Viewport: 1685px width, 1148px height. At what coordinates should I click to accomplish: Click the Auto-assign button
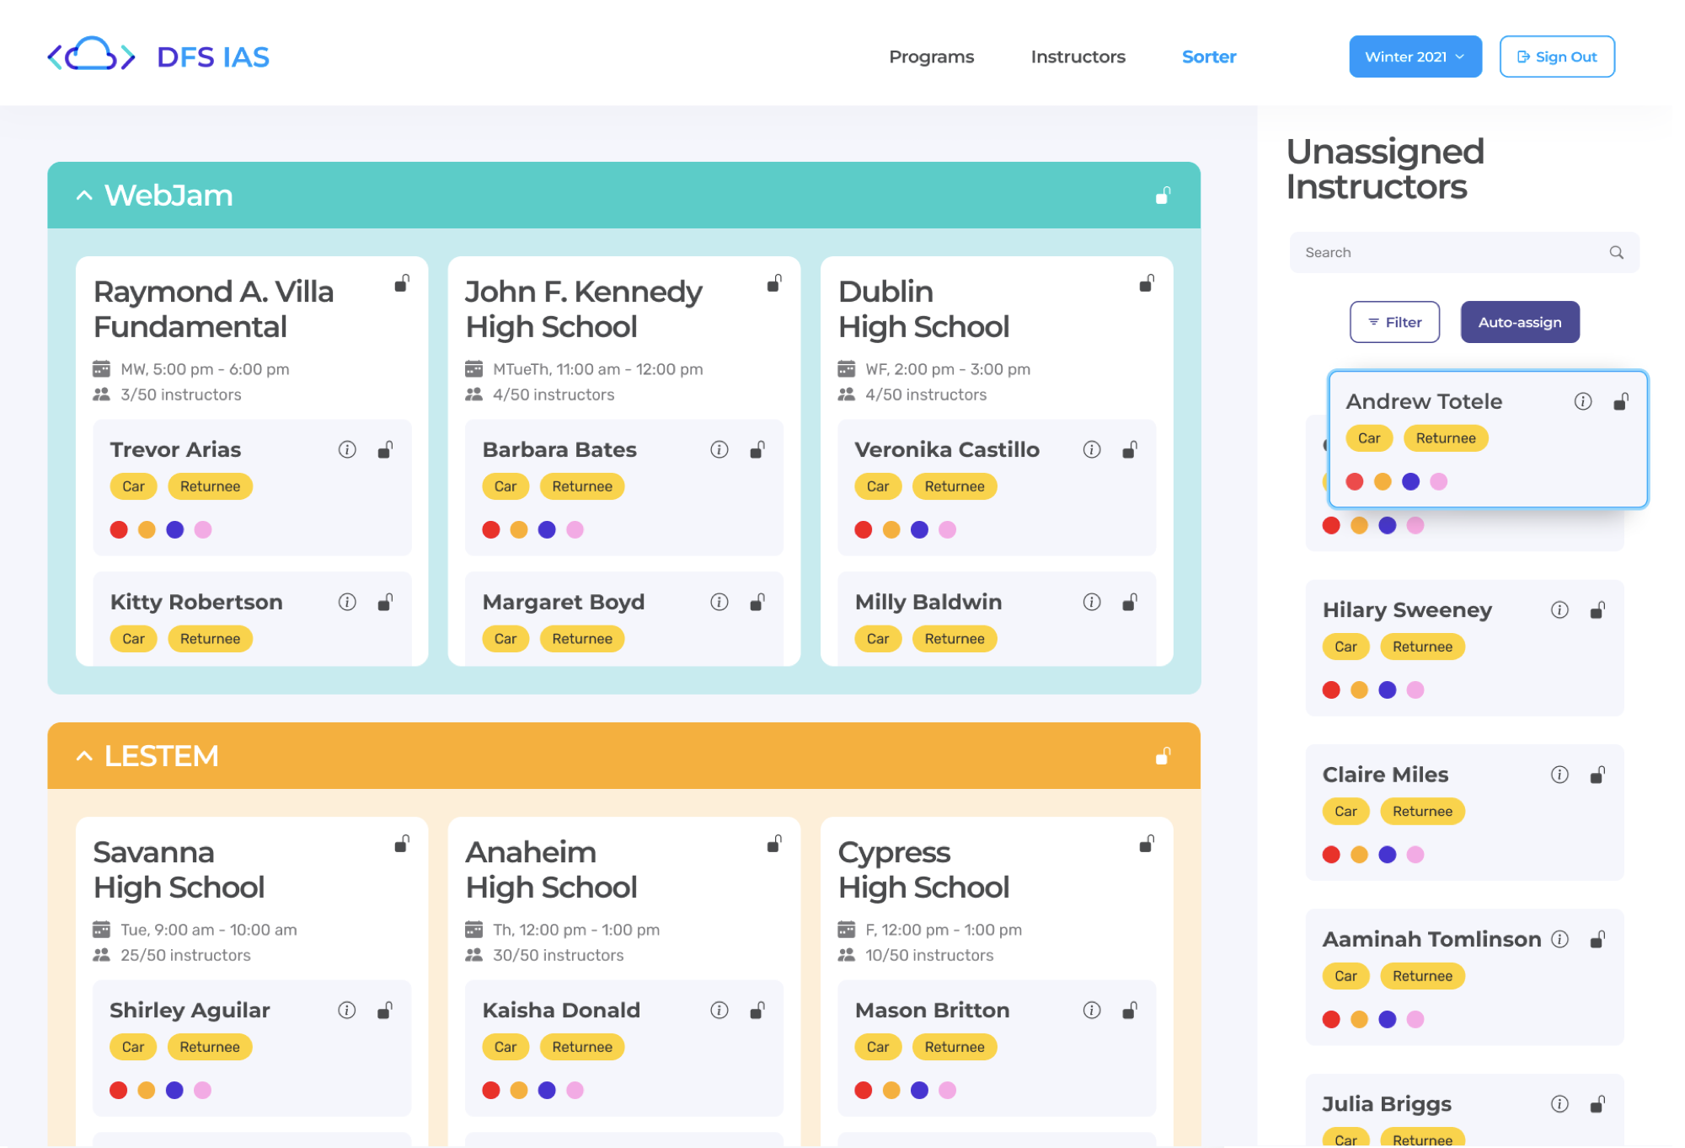1519,322
